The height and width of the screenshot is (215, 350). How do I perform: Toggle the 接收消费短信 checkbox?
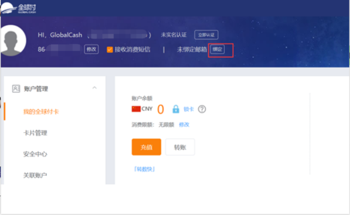click(x=110, y=50)
